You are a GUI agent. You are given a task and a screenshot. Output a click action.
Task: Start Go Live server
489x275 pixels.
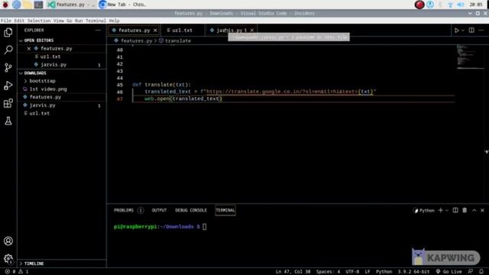point(449,272)
